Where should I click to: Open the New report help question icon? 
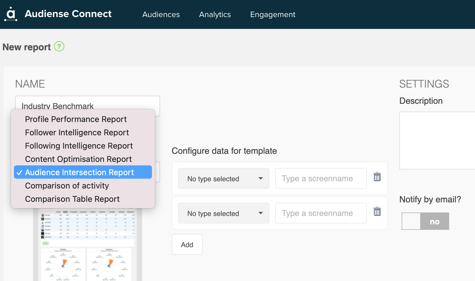click(59, 46)
